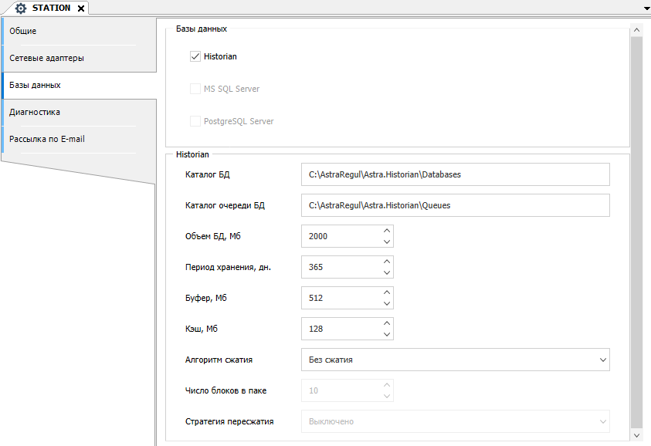Uncheck the Historian checkbox
The image size is (651, 446).
(195, 56)
